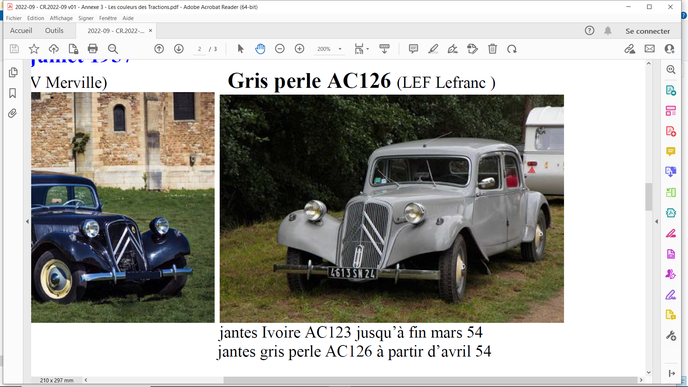Viewport: 688px width, 387px height.
Task: Go to the previous page arrow
Action: coord(159,49)
